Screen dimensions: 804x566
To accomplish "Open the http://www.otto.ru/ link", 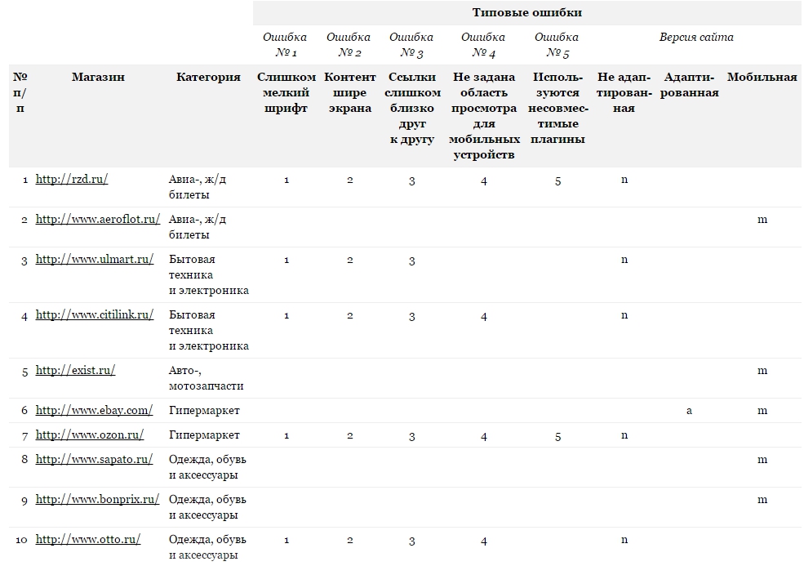I will tap(88, 540).
